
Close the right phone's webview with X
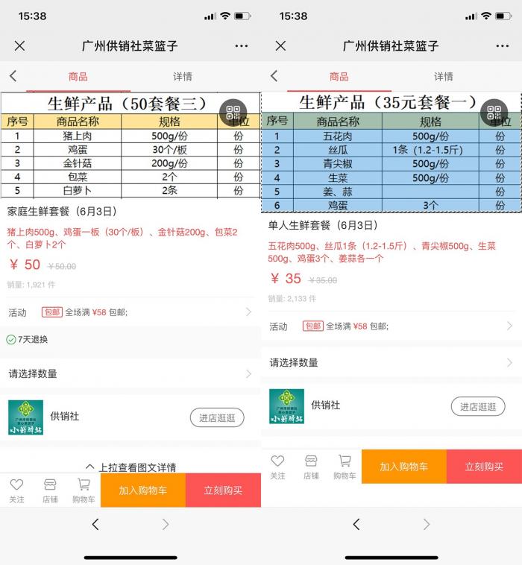[280, 45]
